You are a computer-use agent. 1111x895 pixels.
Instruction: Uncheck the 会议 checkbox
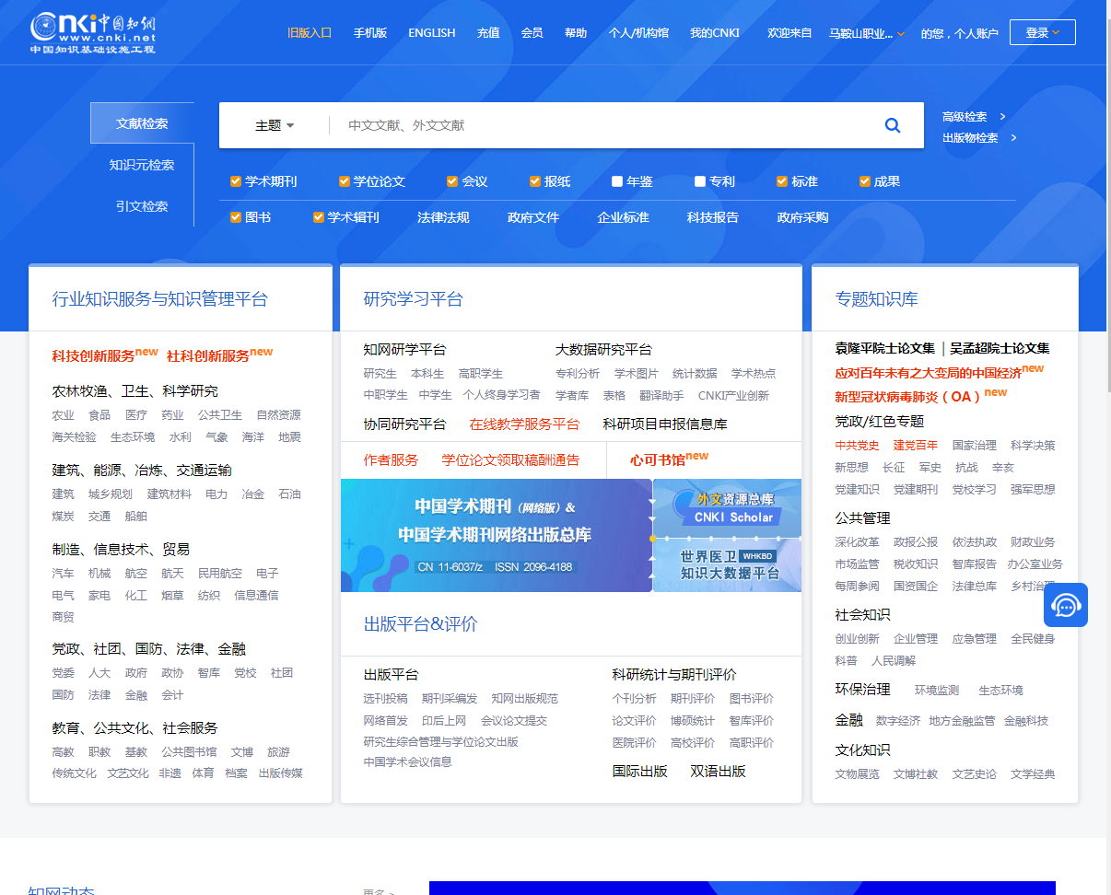(x=452, y=181)
